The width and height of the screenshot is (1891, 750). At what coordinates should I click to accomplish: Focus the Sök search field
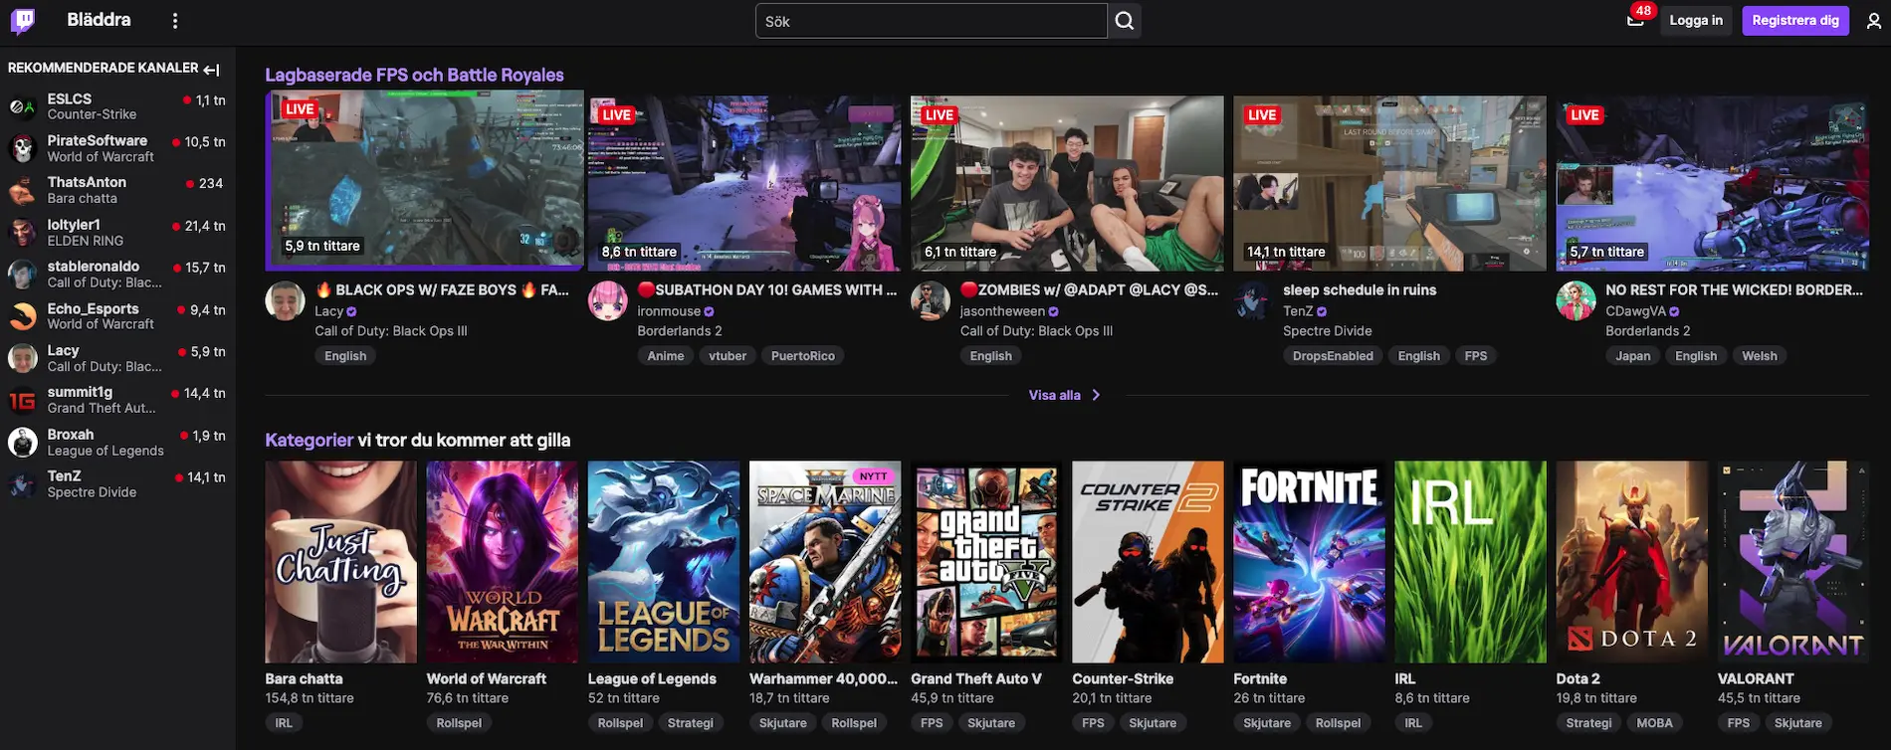pyautogui.click(x=932, y=21)
